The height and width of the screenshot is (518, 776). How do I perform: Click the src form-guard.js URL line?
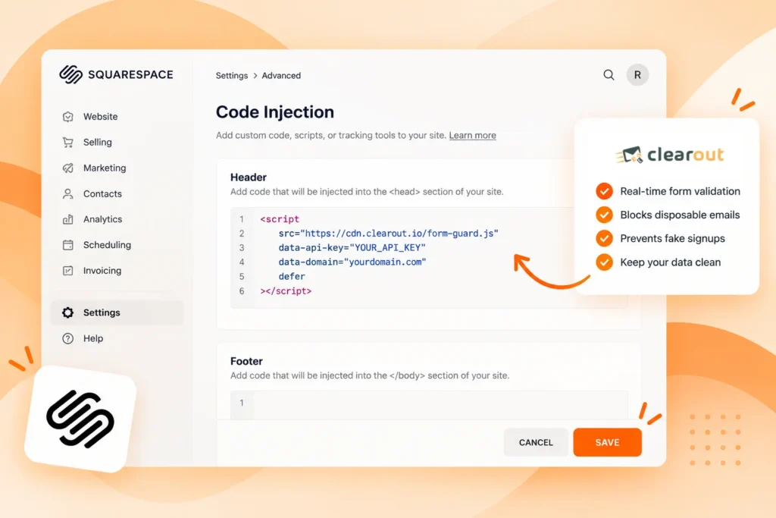pos(388,234)
